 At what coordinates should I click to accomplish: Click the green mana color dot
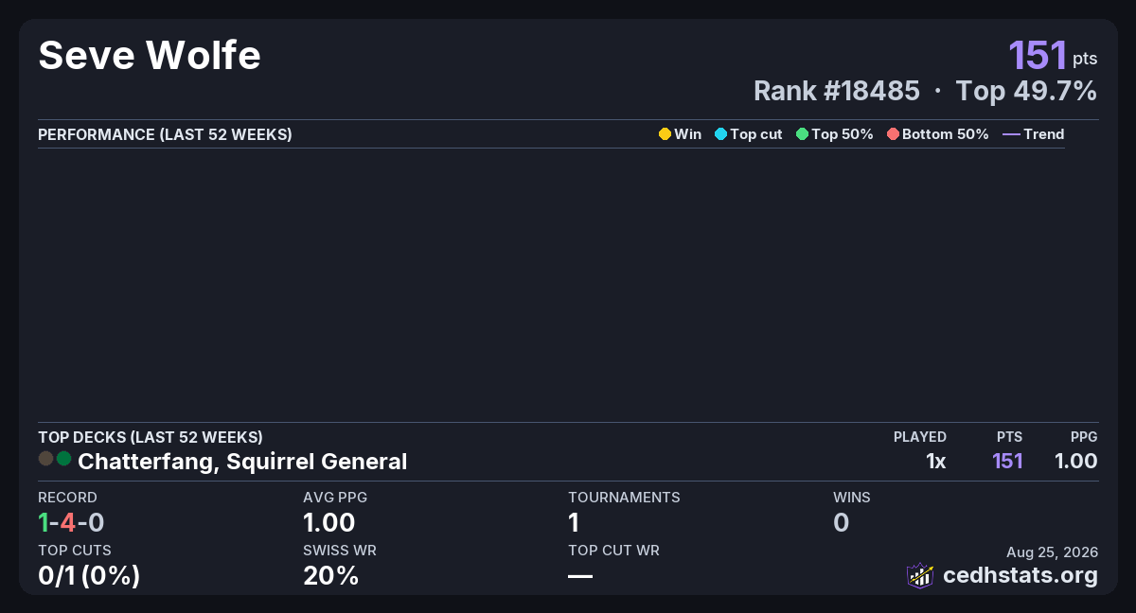pos(63,459)
